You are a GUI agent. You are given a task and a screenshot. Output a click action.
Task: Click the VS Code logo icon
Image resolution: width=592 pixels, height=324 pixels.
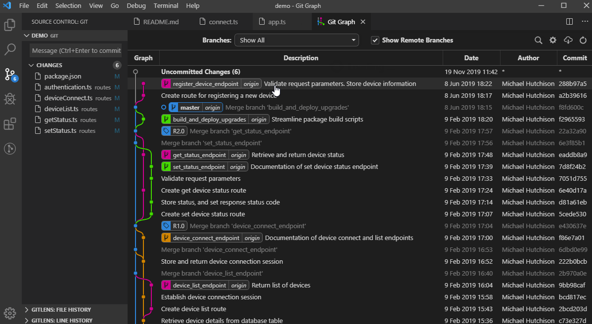point(7,5)
